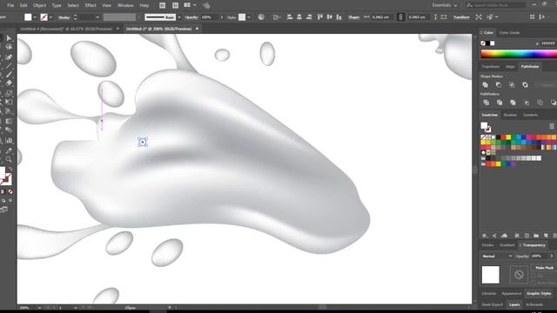This screenshot has width=557, height=313.
Task: Select the Pen tool in the toolbox
Action: (9, 57)
